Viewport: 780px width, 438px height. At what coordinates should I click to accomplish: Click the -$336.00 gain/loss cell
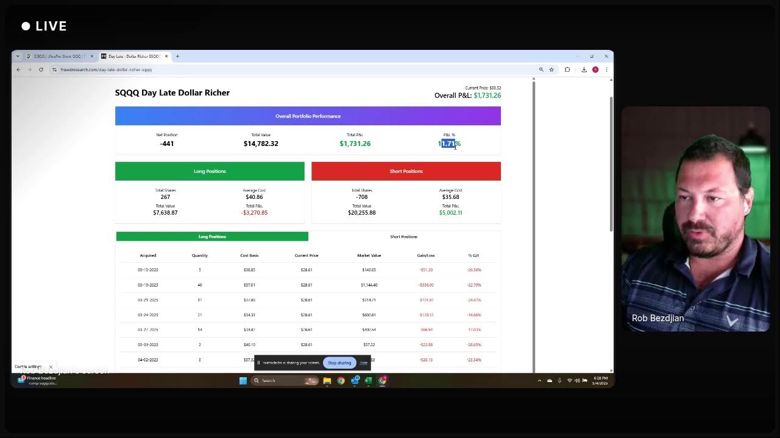pyautogui.click(x=426, y=285)
